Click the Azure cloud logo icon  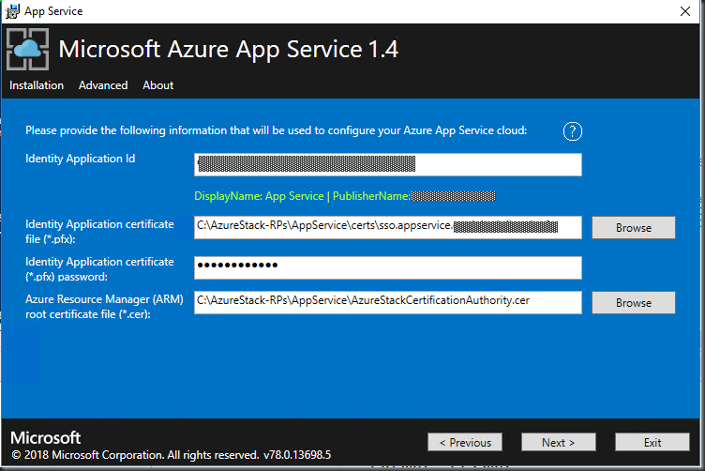[x=27, y=49]
